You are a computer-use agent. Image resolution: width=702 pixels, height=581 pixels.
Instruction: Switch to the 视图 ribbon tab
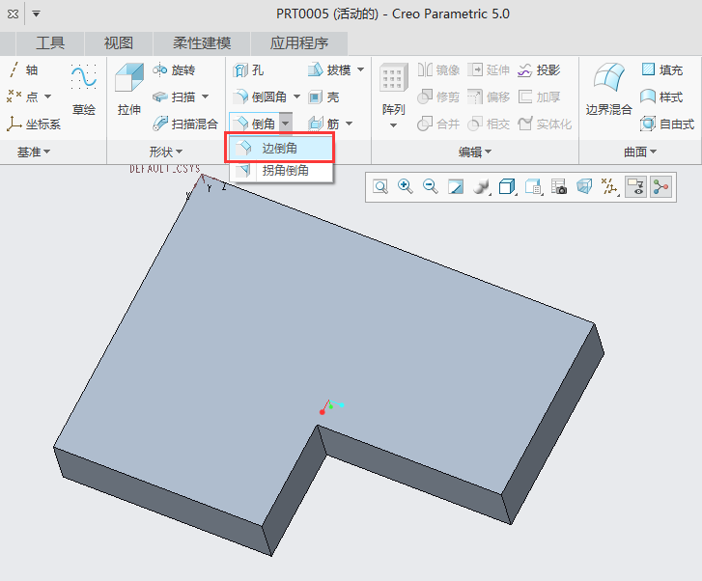coord(119,43)
